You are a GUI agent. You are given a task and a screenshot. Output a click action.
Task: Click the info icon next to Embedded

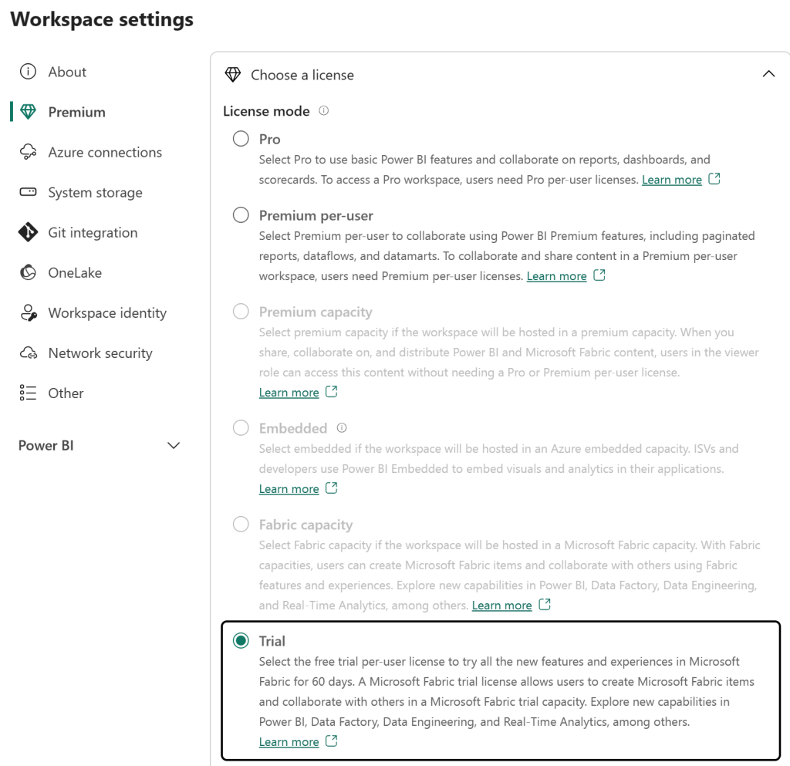(x=342, y=428)
